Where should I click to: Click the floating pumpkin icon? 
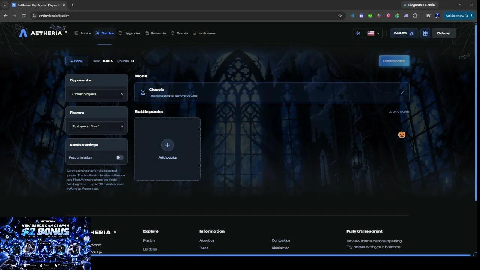click(402, 134)
